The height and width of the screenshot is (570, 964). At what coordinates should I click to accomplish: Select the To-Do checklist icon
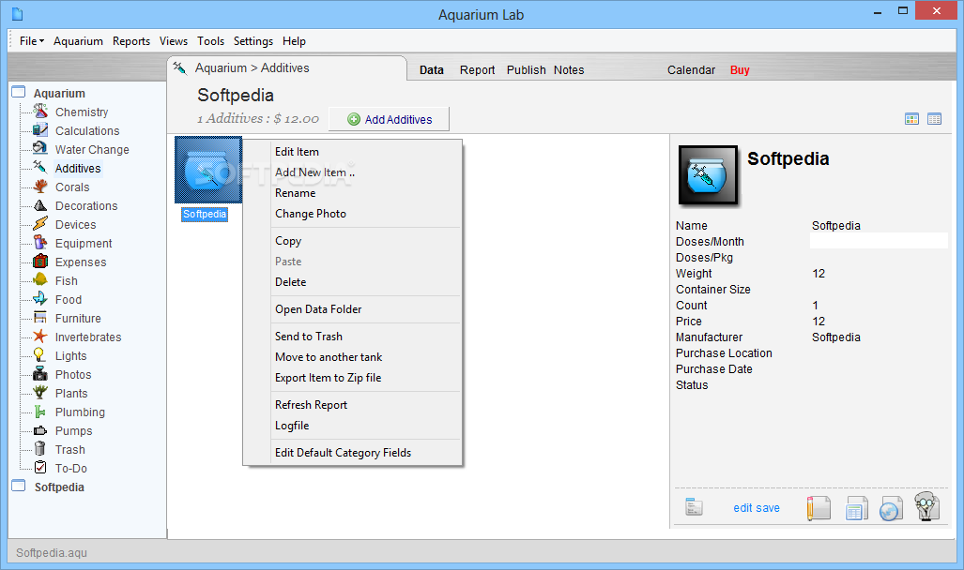pos(40,468)
